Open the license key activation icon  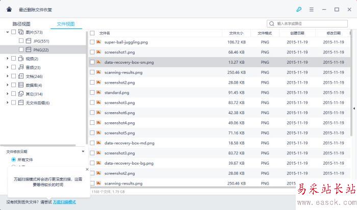pyautogui.click(x=299, y=9)
